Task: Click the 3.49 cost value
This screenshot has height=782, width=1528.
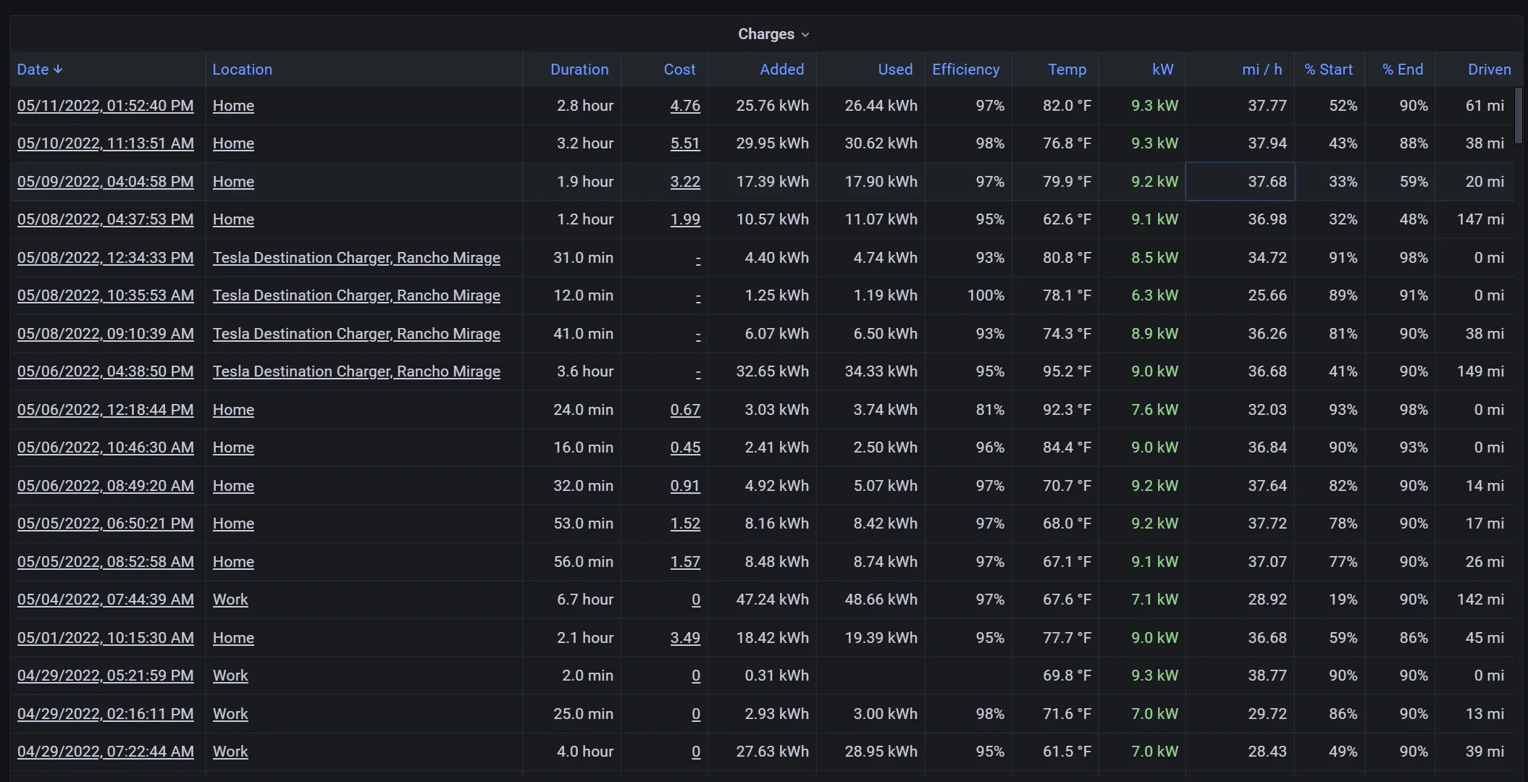Action: click(x=685, y=638)
